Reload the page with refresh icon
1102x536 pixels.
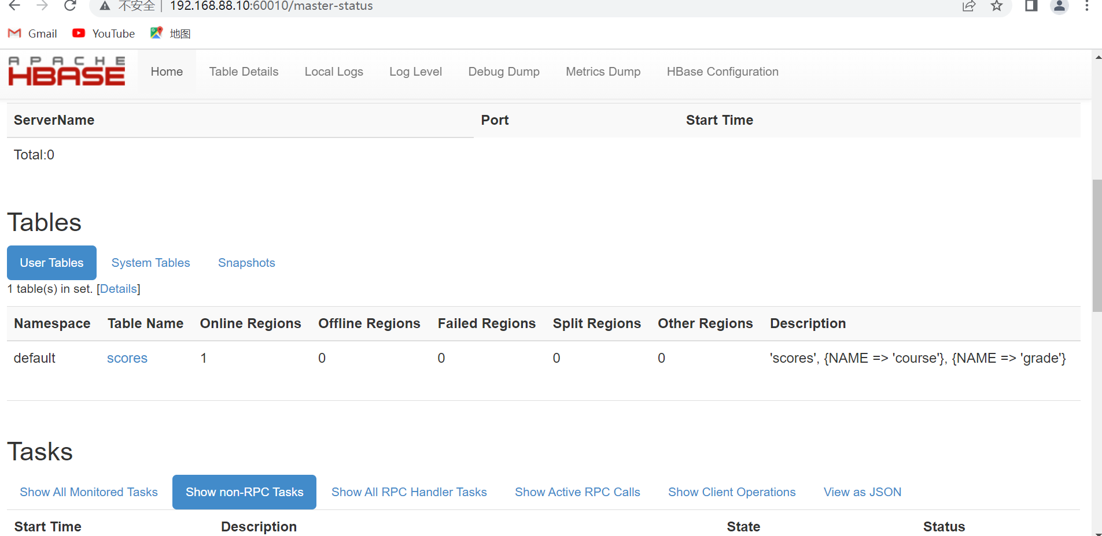click(x=70, y=6)
